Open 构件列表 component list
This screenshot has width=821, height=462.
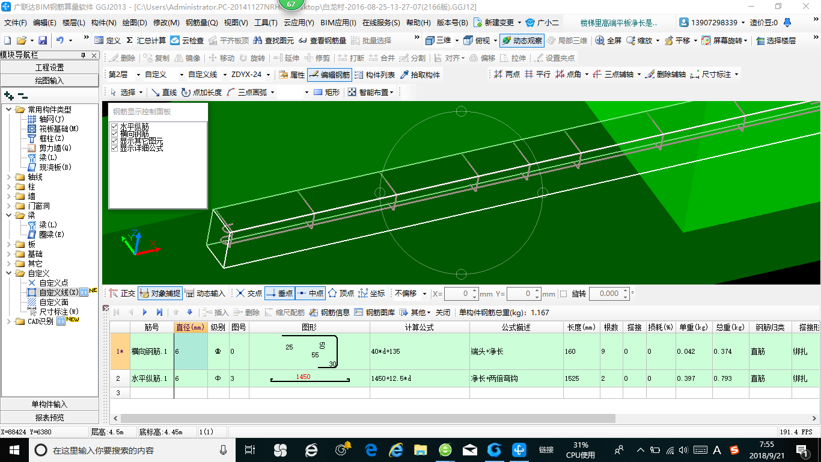pyautogui.click(x=374, y=75)
